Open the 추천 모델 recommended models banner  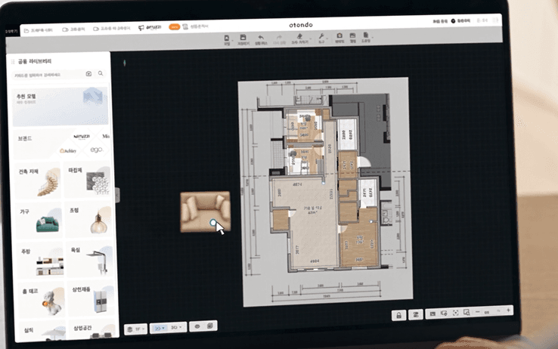[60, 107]
